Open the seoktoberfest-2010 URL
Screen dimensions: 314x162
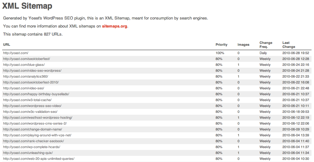[x=31, y=82]
